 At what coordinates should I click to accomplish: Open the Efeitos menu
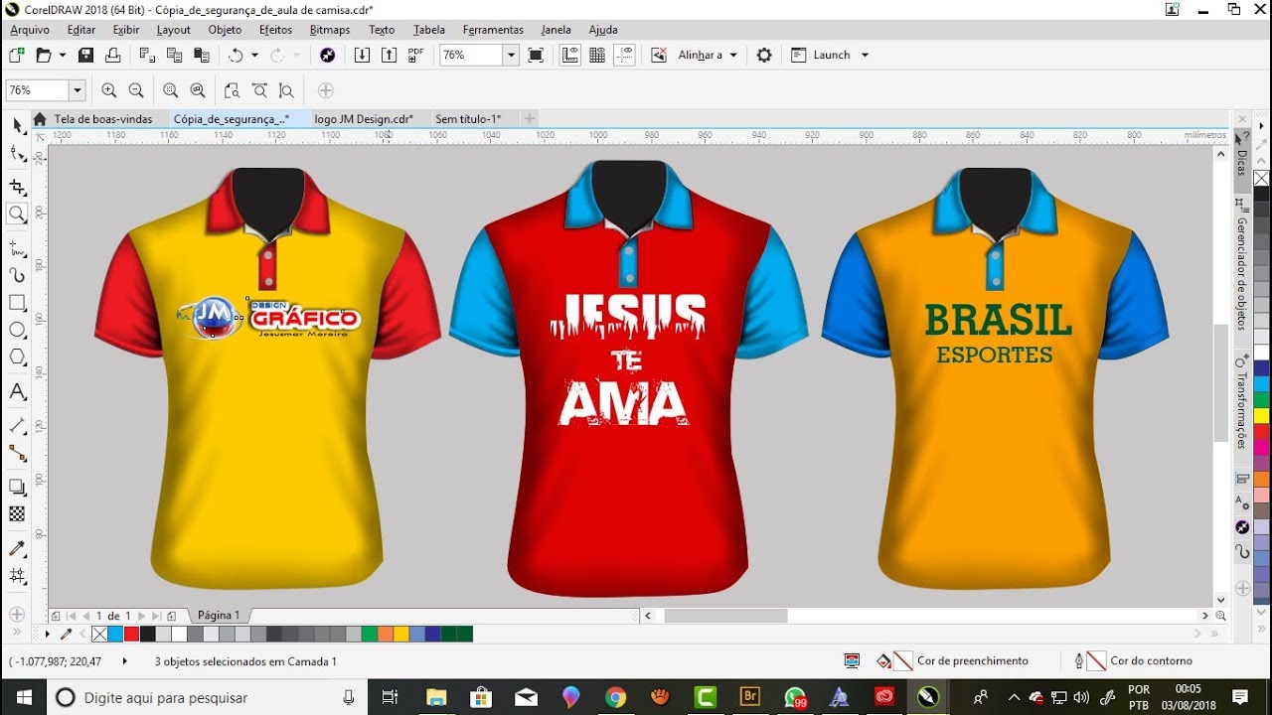point(275,30)
